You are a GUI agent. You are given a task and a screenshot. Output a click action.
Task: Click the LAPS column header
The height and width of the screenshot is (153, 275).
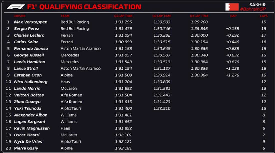263,16
